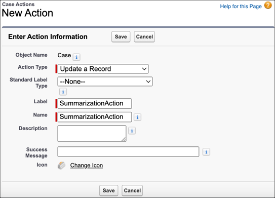
Task: Click the Success Message input field
Action: tap(128, 152)
